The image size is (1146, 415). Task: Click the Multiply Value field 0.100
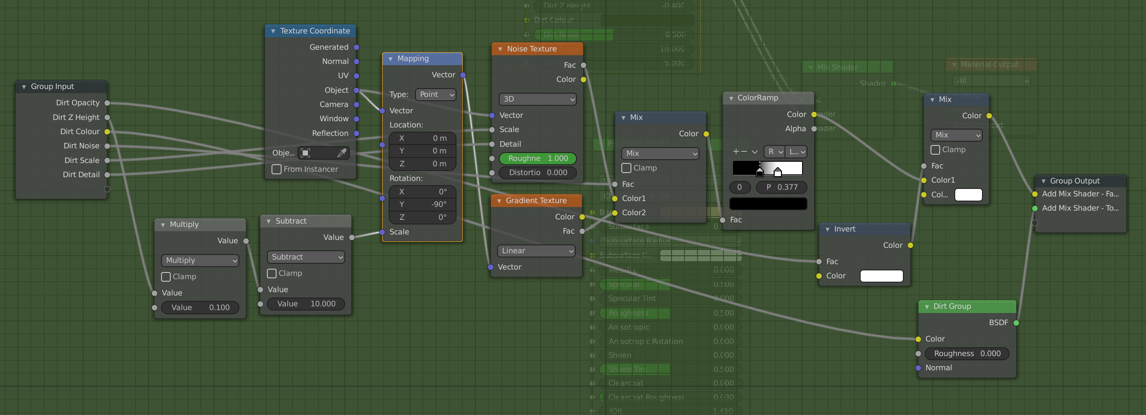pyautogui.click(x=200, y=308)
